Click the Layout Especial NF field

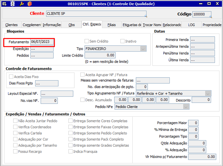point(57,94)
